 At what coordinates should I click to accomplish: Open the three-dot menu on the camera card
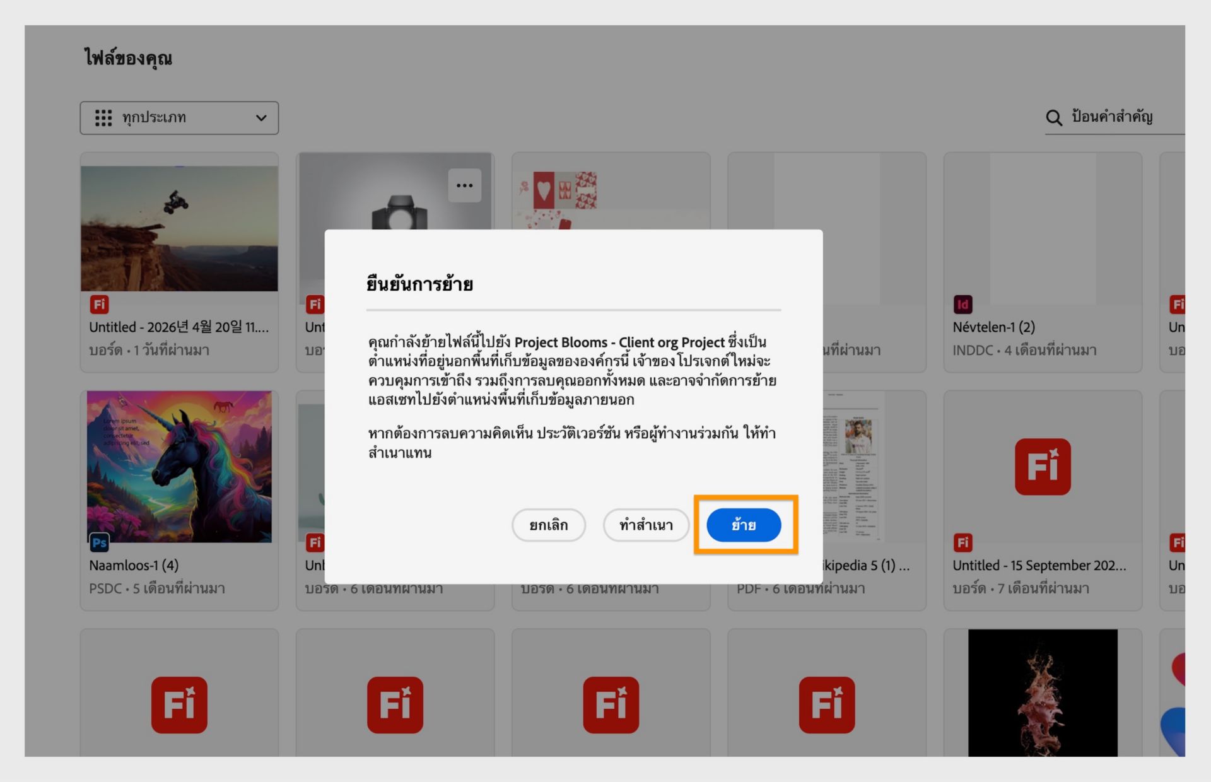click(465, 185)
